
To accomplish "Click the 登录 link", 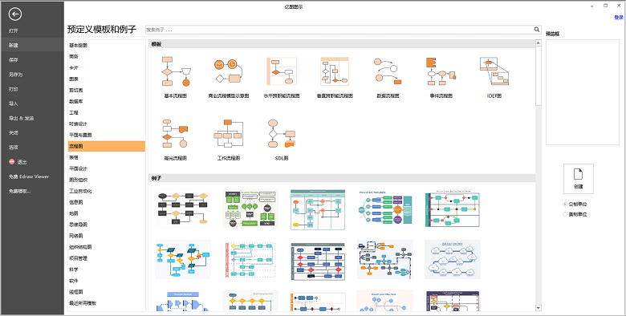I will (619, 18).
